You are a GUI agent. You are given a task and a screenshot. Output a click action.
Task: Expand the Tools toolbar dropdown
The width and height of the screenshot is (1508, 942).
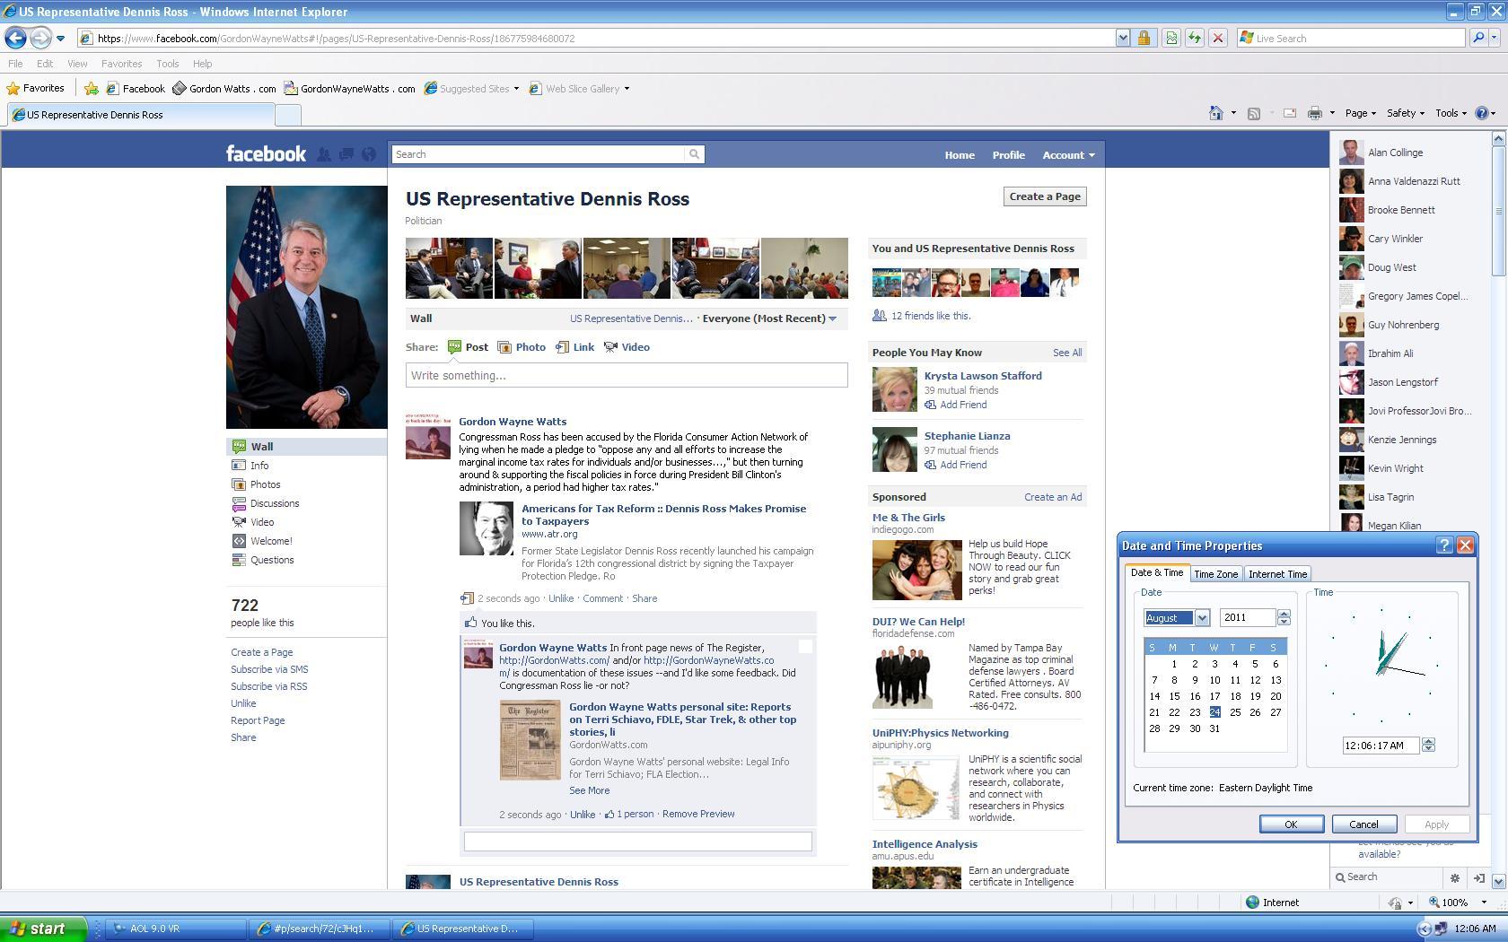coord(1451,113)
